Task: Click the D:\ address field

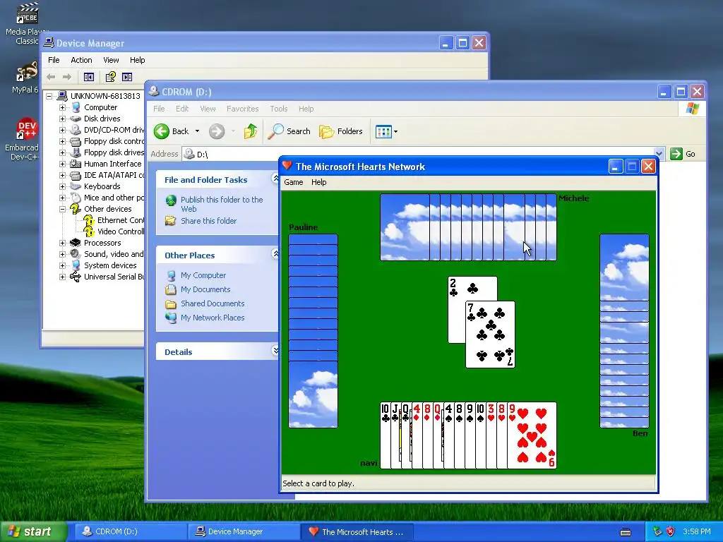Action: tap(418, 154)
